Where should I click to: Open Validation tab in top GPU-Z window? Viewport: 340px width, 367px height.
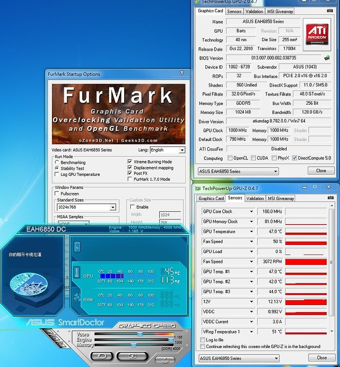254,11
